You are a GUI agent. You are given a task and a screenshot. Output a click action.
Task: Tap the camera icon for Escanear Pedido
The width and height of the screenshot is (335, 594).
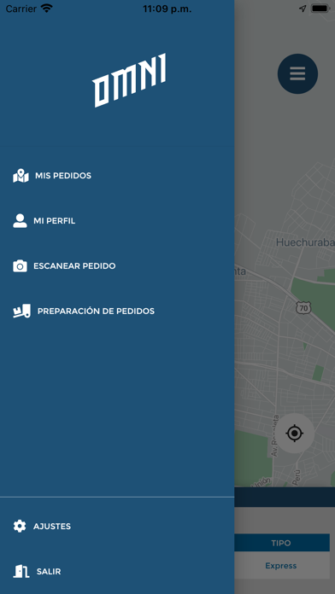[20, 266]
